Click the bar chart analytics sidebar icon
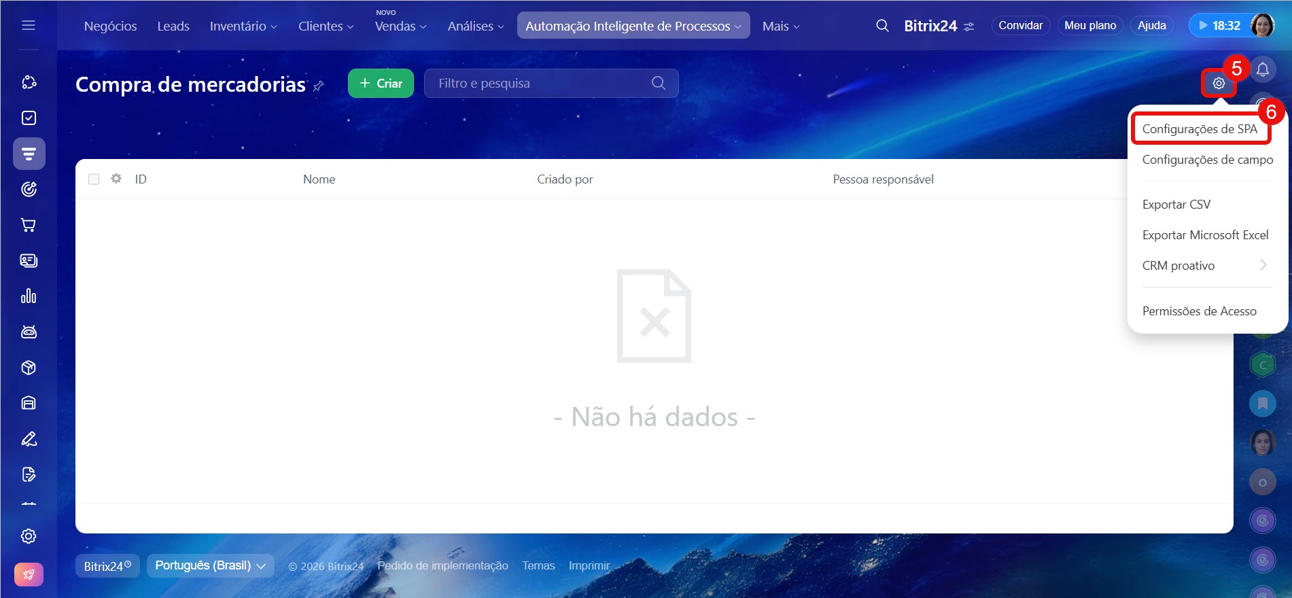 click(29, 296)
